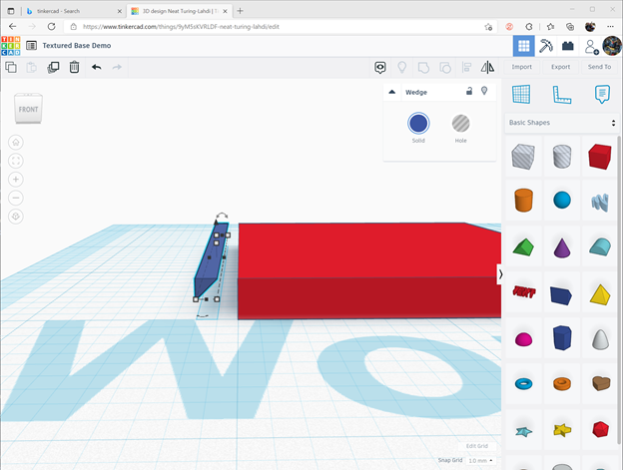Pick the orange Cylinder shape

(523, 200)
